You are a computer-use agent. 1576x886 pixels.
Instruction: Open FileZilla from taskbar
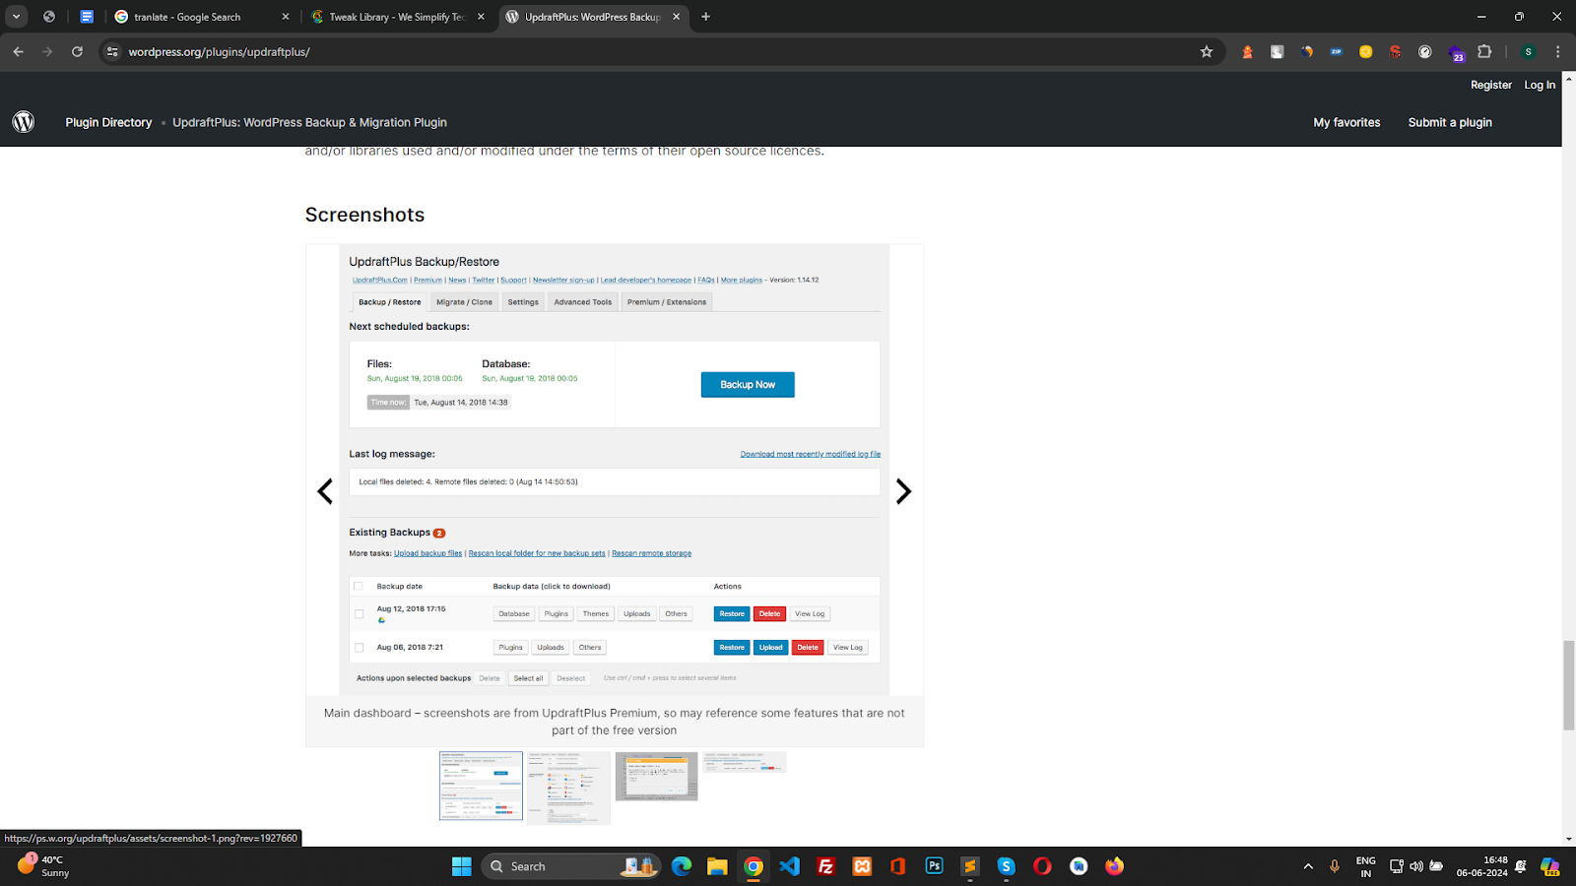[825, 866]
